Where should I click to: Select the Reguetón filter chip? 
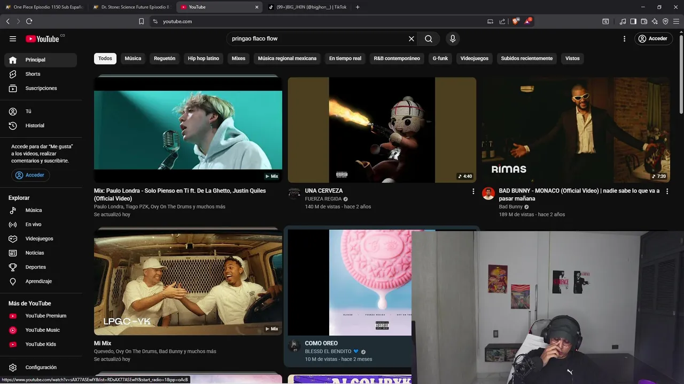tap(165, 58)
